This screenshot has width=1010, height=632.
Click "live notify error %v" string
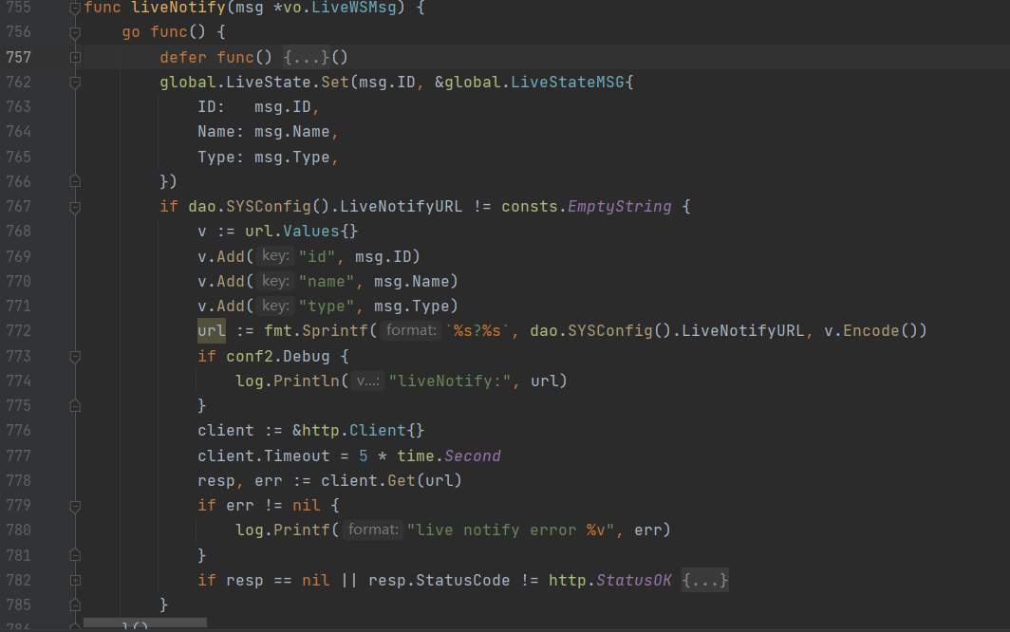click(x=510, y=530)
